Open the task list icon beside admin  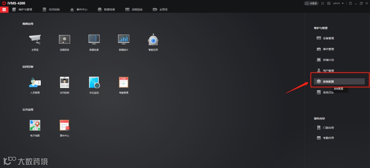[x=323, y=3]
